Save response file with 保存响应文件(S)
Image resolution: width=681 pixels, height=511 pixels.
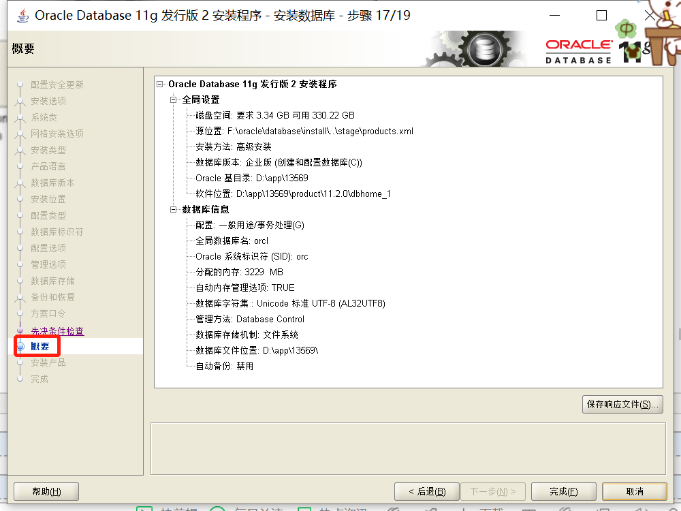pyautogui.click(x=622, y=405)
